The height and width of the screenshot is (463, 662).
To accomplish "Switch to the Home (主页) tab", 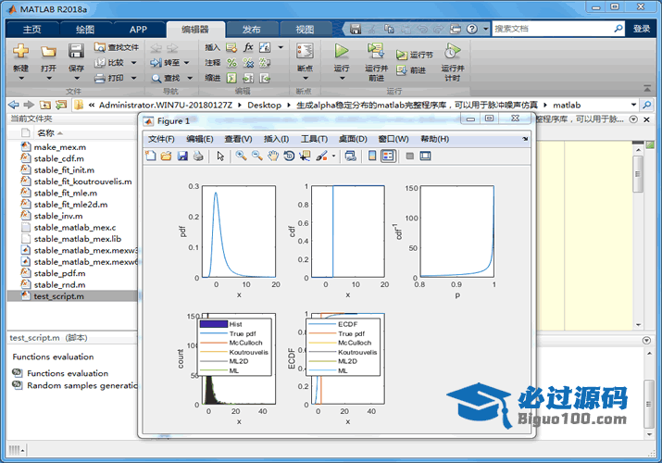I will pos(31,29).
